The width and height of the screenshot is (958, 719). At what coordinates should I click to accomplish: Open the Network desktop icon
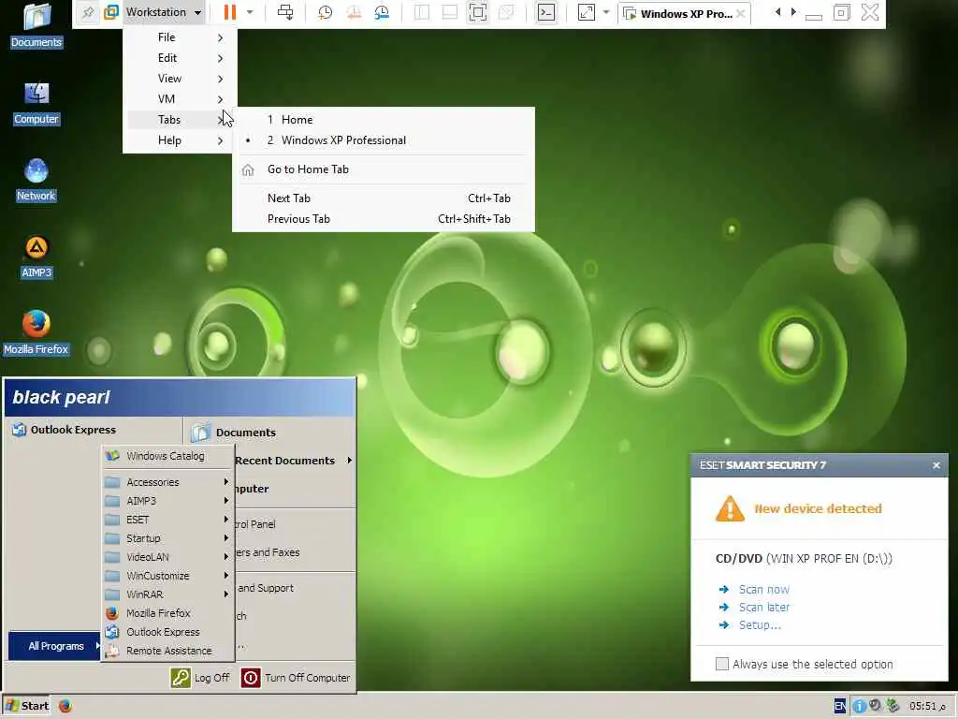pos(36,180)
